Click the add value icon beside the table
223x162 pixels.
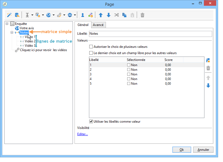(x=208, y=60)
